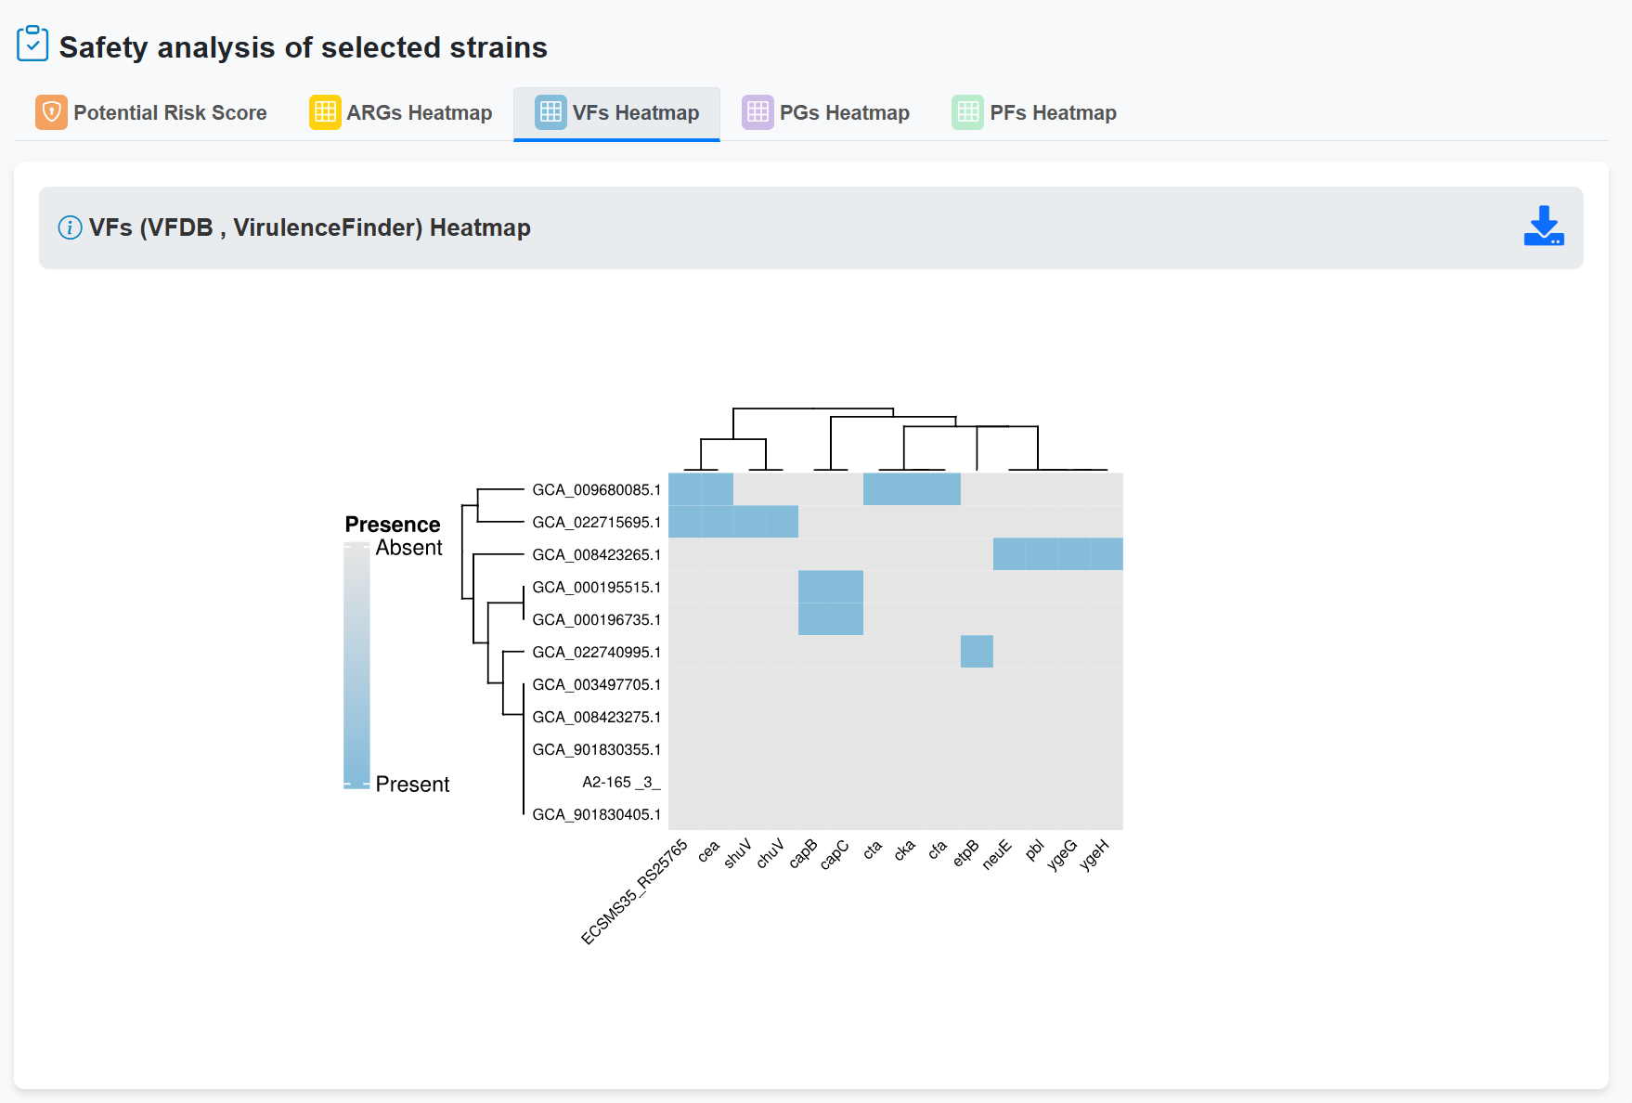This screenshot has width=1632, height=1103.
Task: Click the ECSMS35_RS25765 column label
Action: point(635,891)
